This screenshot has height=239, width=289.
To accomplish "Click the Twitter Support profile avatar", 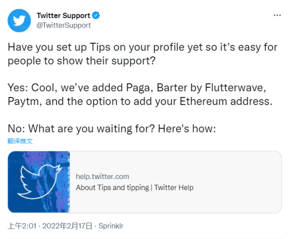I will [x=19, y=21].
